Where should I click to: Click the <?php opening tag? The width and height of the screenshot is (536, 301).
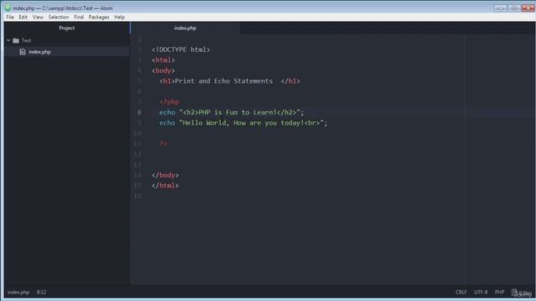169,102
